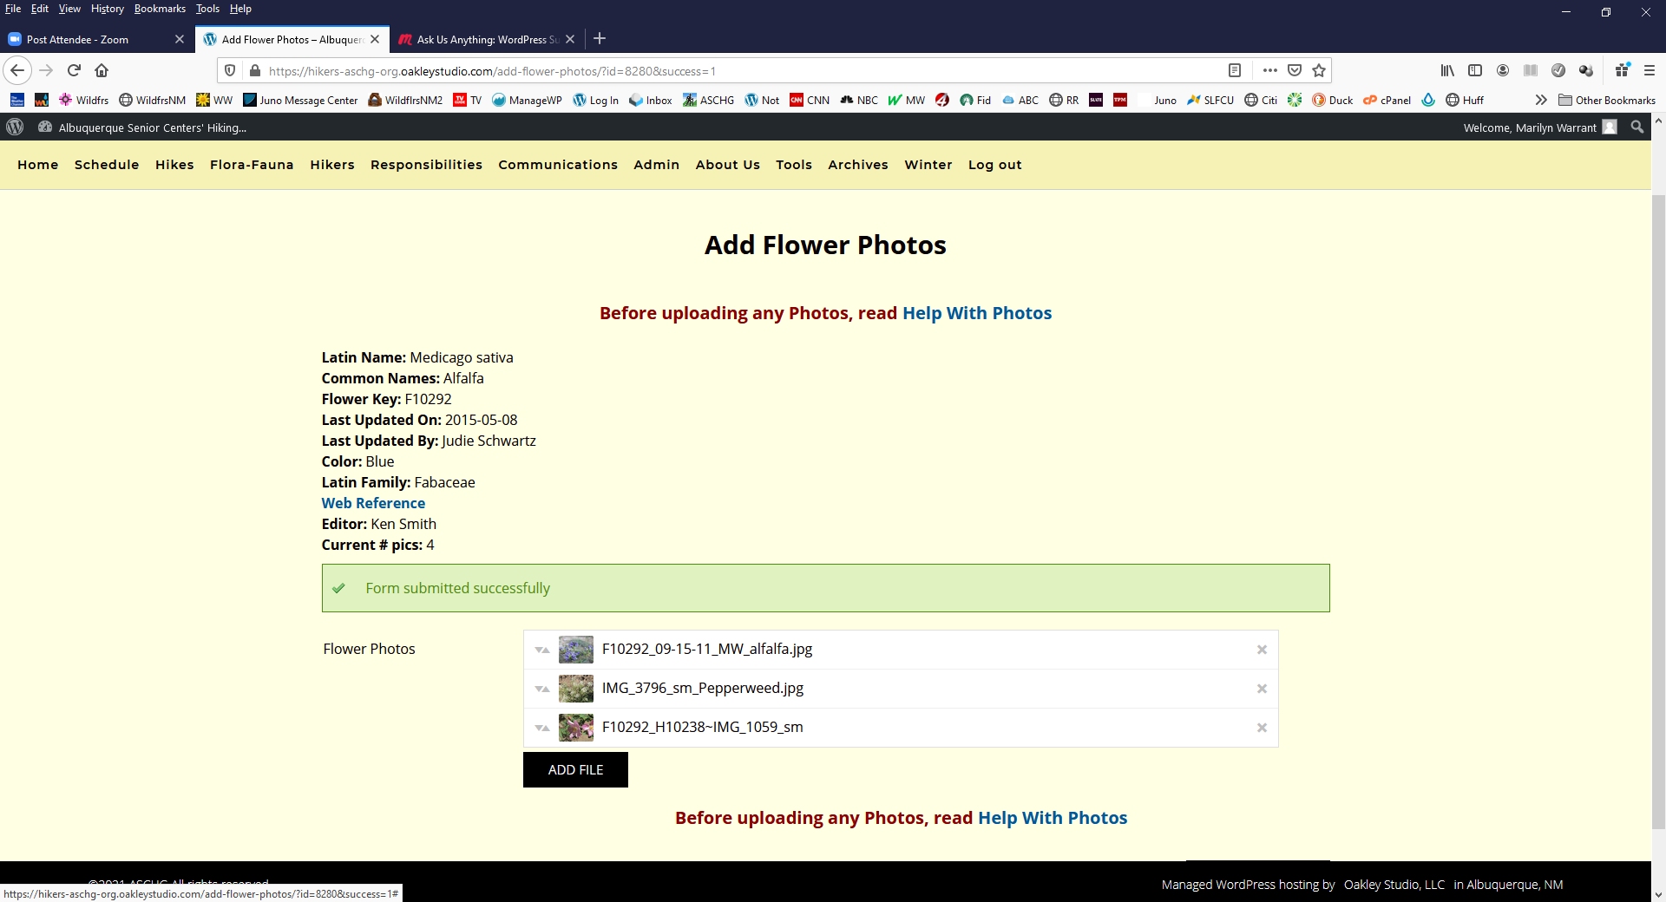This screenshot has width=1666, height=902.
Task: Click the Pepperweed photo thumbnail
Action: coord(576,689)
